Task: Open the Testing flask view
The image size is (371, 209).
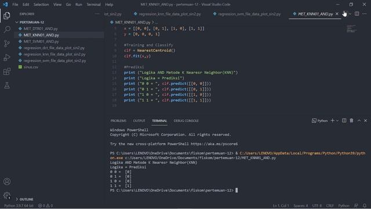Action: [x=7, y=85]
